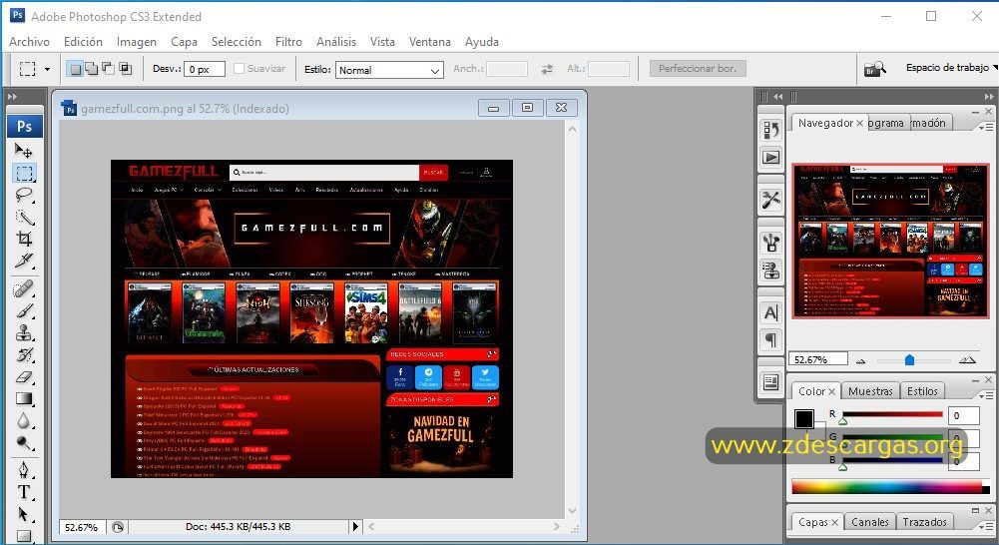
Task: Open the Color panel options menu
Action: point(986,395)
